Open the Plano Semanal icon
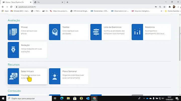The width and height of the screenshot is (181, 101). click(x=55, y=76)
